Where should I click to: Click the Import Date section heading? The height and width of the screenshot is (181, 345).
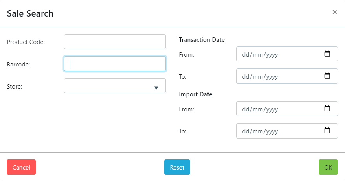(x=195, y=94)
